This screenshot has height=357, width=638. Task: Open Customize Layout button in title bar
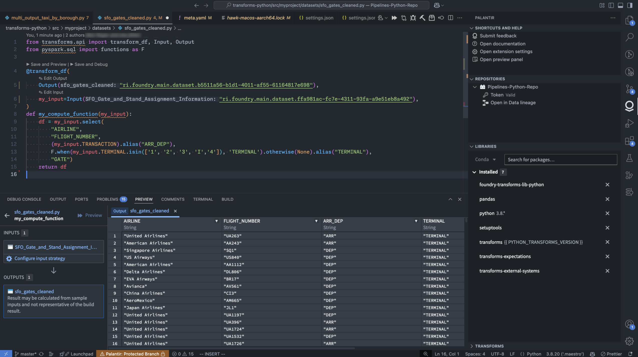[x=602, y=5]
